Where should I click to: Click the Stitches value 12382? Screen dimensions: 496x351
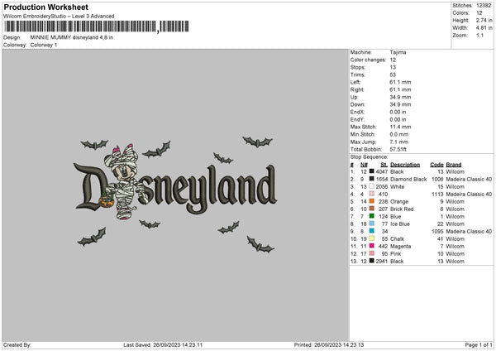pos(484,6)
